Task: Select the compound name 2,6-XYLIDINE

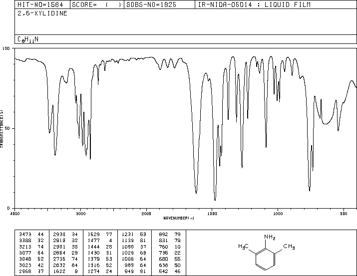Action: click(x=42, y=13)
